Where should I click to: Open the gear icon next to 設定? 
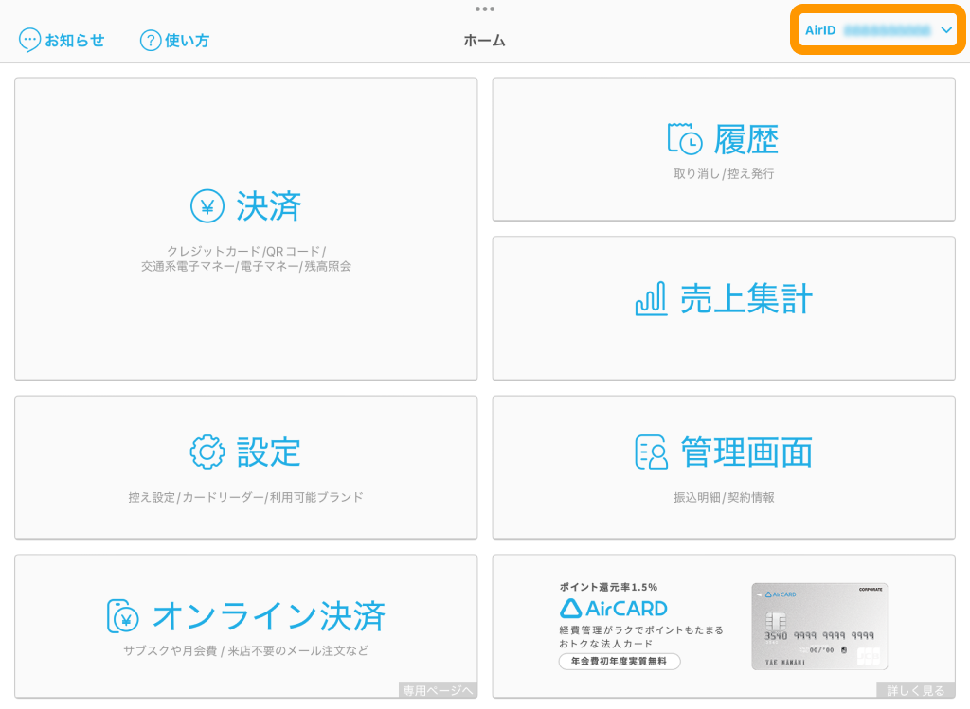(207, 452)
